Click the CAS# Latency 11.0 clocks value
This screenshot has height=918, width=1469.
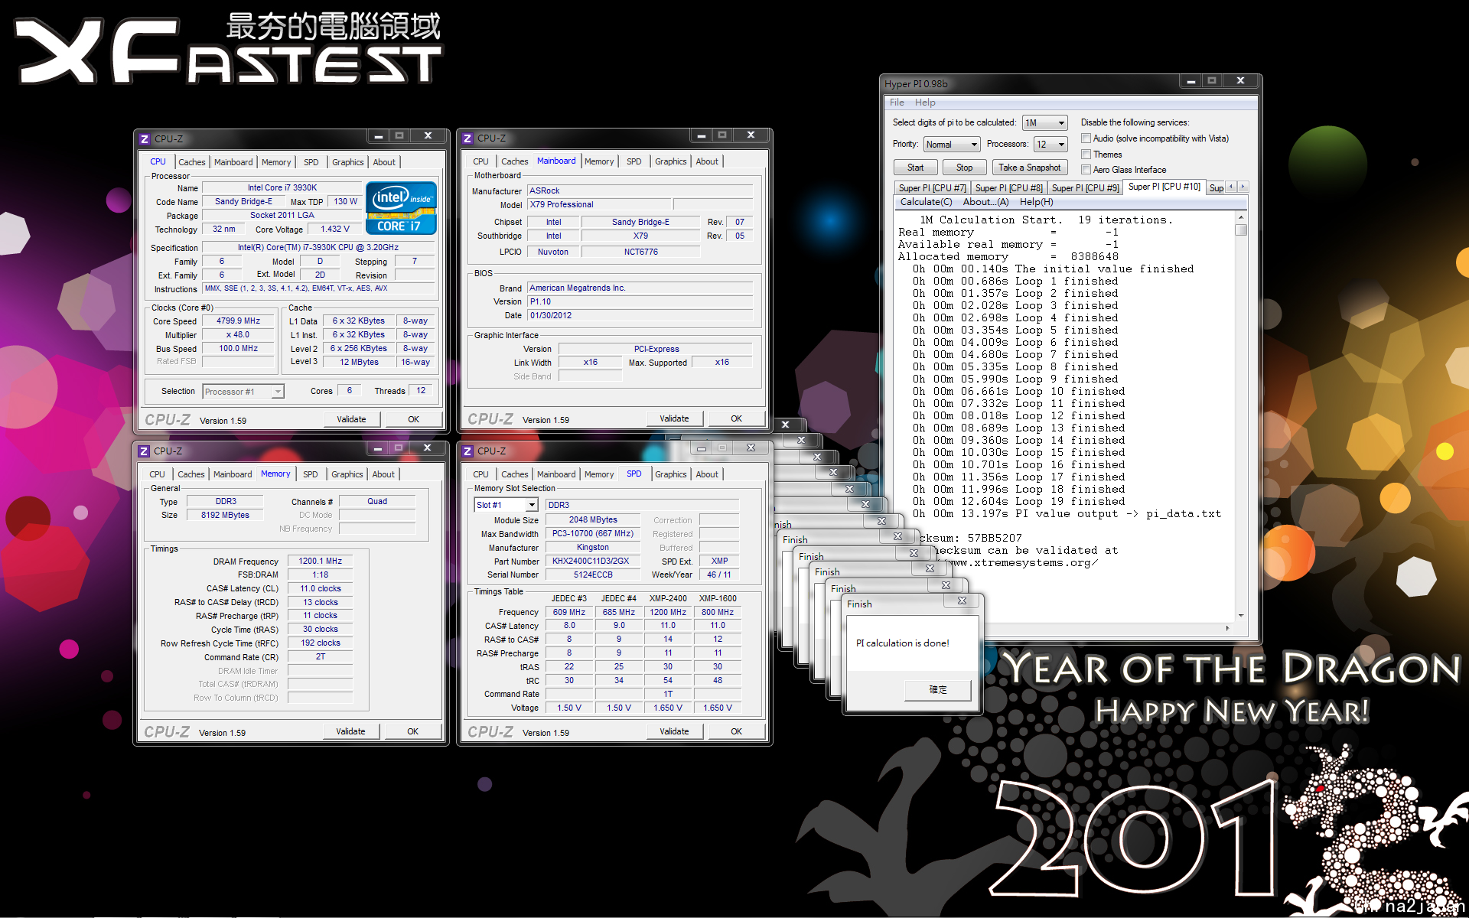[x=320, y=589]
